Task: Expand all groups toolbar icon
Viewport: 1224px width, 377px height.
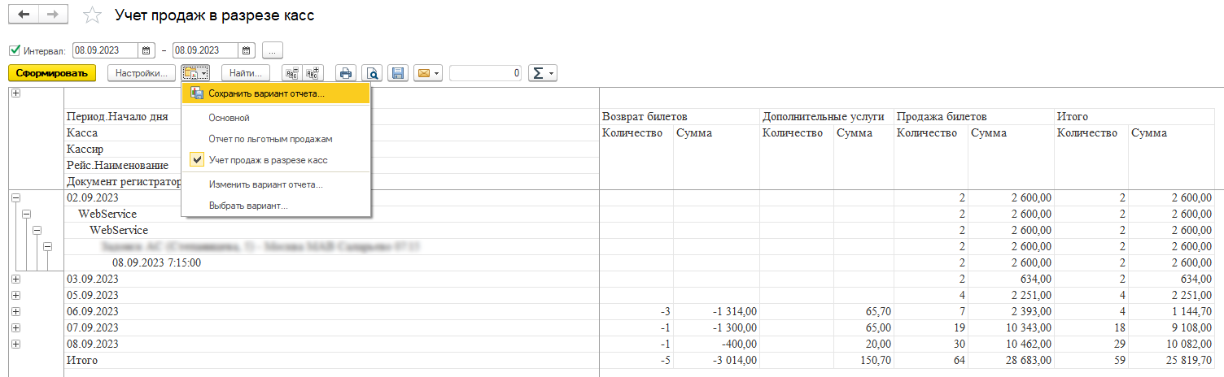Action: pyautogui.click(x=313, y=73)
